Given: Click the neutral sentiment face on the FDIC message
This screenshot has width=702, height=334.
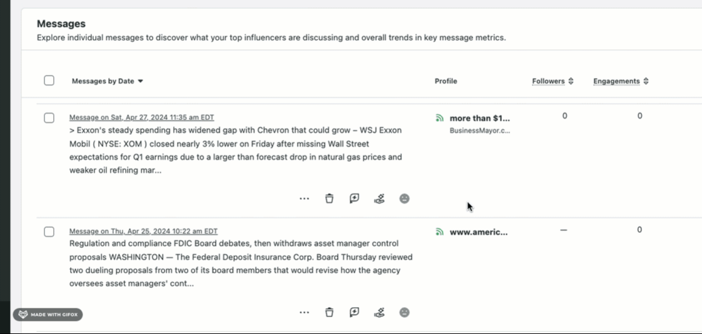Looking at the screenshot, I should pyautogui.click(x=404, y=312).
